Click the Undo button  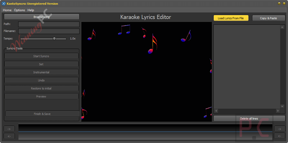click(x=41, y=80)
